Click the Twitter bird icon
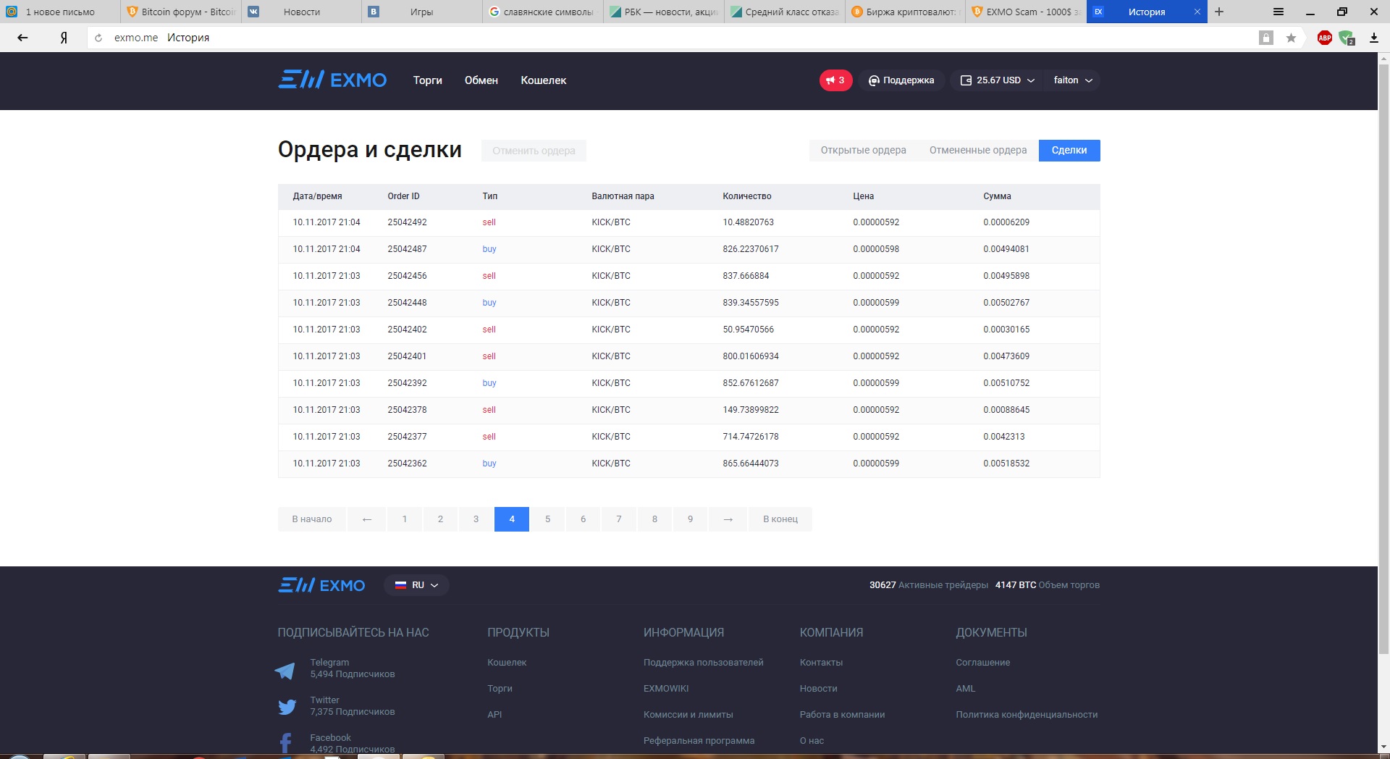 pyautogui.click(x=287, y=707)
